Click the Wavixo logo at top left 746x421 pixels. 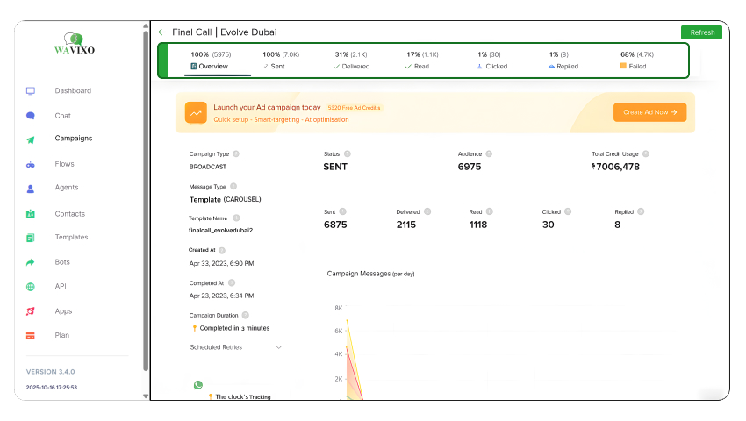(x=75, y=45)
